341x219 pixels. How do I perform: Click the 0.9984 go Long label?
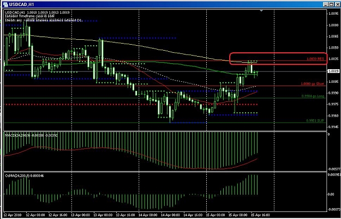point(313,96)
